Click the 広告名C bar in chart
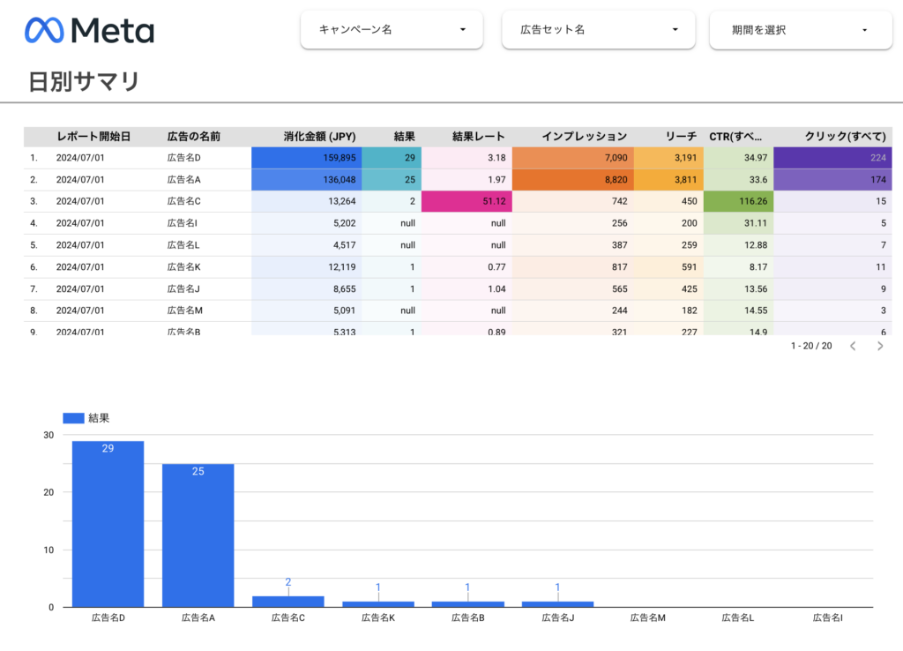 (x=287, y=602)
